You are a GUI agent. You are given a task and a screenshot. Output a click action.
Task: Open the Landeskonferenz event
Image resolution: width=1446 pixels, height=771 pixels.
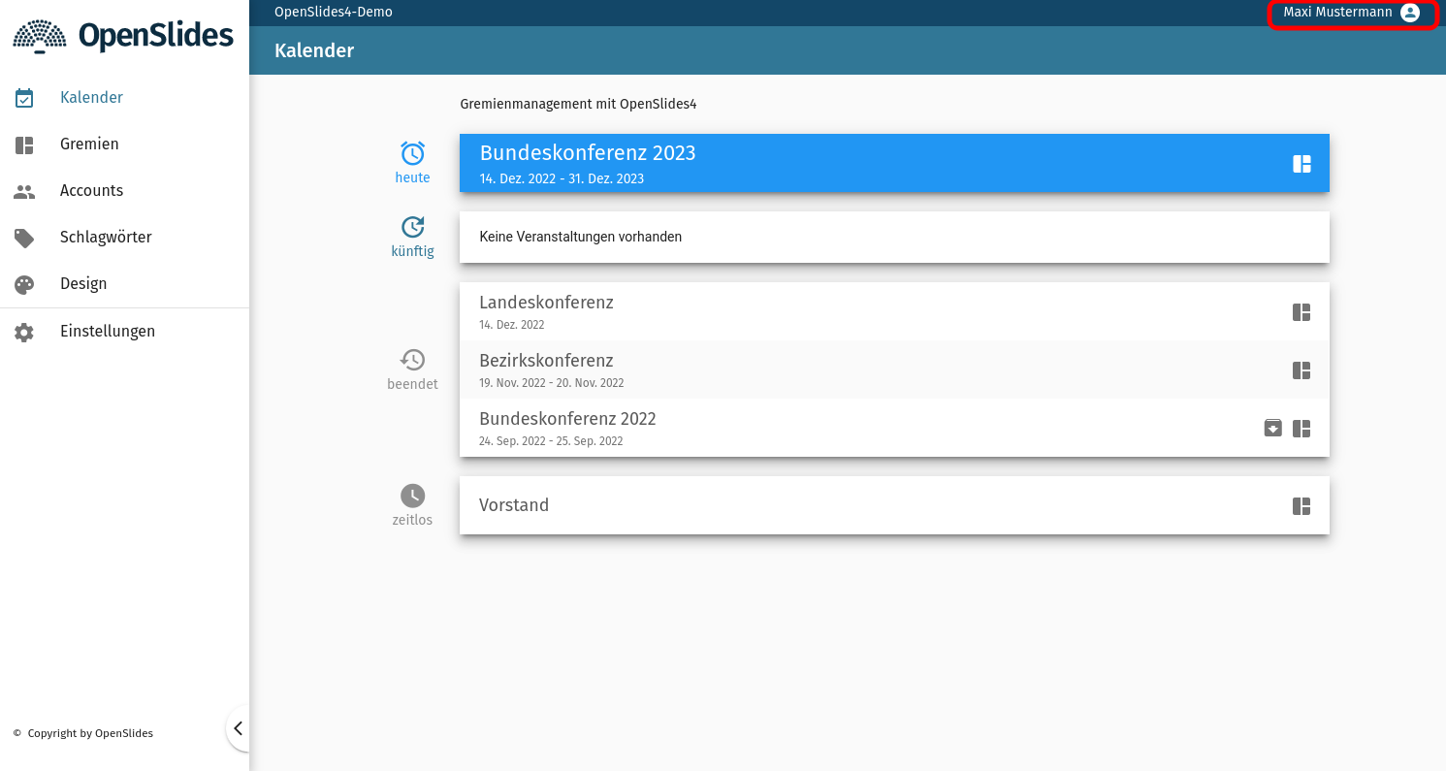click(x=894, y=311)
